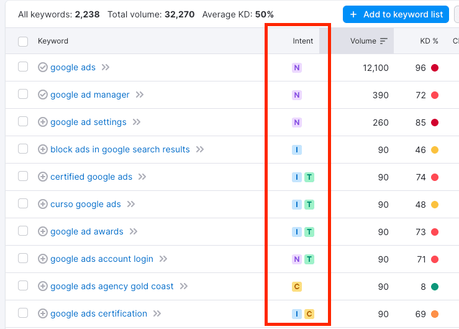Open the google ad manager keyword link
Viewport: 459px width, 329px height.
90,95
